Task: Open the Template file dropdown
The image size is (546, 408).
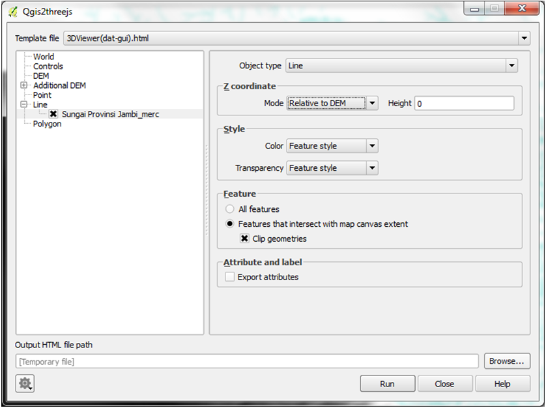Action: [x=297, y=38]
